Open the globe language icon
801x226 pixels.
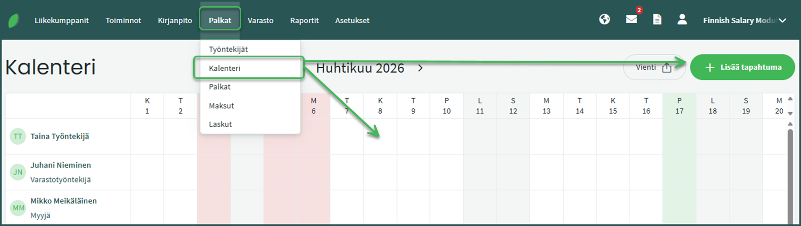(x=604, y=20)
